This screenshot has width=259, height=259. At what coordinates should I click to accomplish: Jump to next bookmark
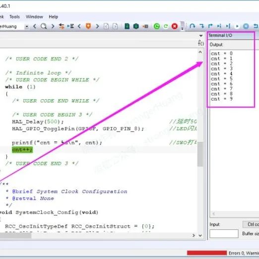97,26
